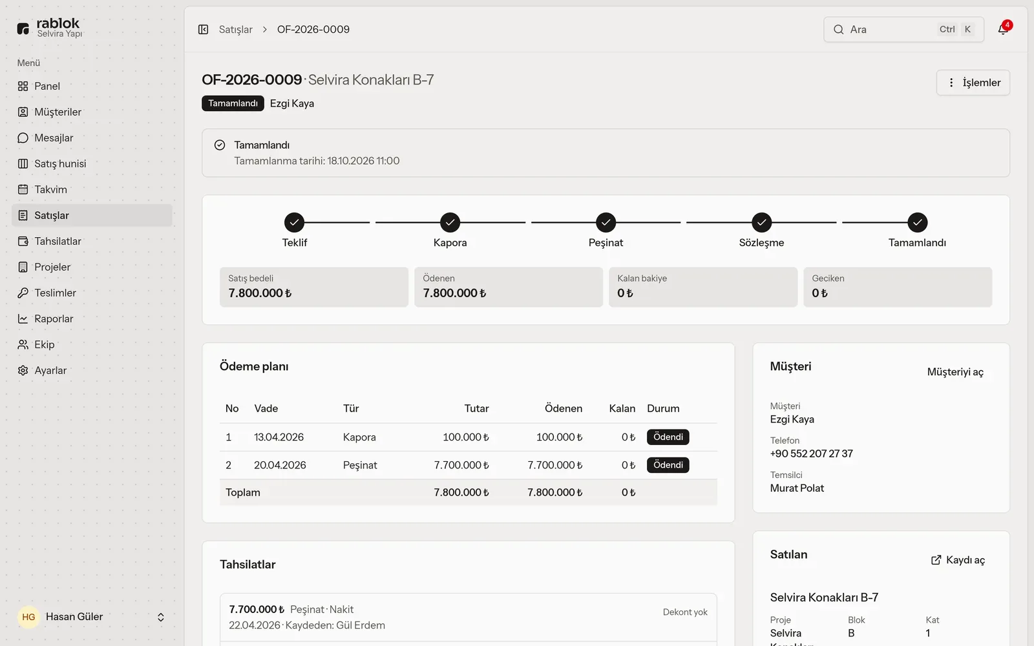Open Teslimler key icon
1034x646 pixels.
23,293
